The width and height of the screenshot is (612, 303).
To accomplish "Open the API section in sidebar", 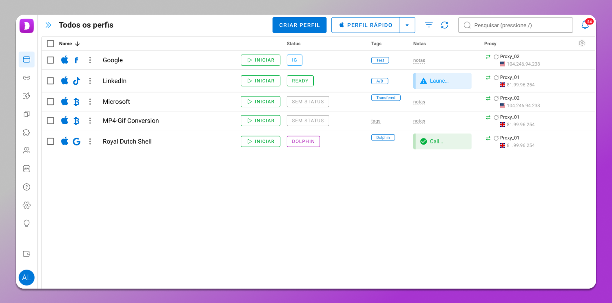I will [x=27, y=169].
